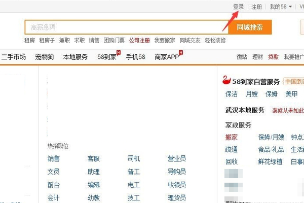Open the 前台 job link
Image resolution: width=304 pixels, height=203 pixels.
click(54, 185)
